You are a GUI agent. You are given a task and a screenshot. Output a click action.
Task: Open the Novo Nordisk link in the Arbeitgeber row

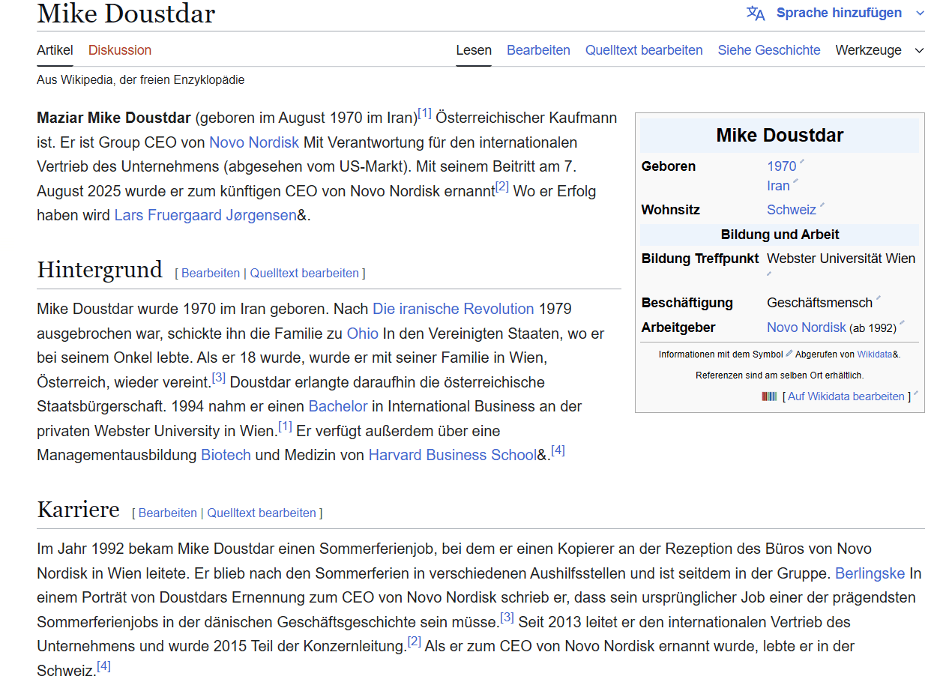coord(807,328)
